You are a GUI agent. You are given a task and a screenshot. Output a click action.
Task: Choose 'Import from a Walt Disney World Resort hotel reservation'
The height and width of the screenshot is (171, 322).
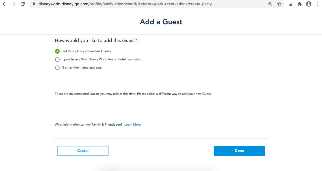pyautogui.click(x=57, y=60)
